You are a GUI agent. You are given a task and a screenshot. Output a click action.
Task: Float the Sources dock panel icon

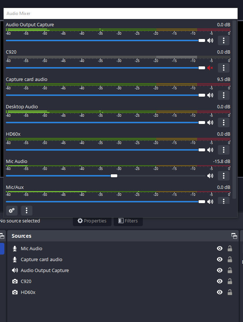click(x=234, y=236)
